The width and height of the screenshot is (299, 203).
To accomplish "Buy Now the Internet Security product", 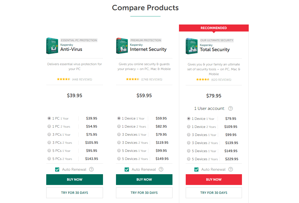I will pyautogui.click(x=144, y=180).
